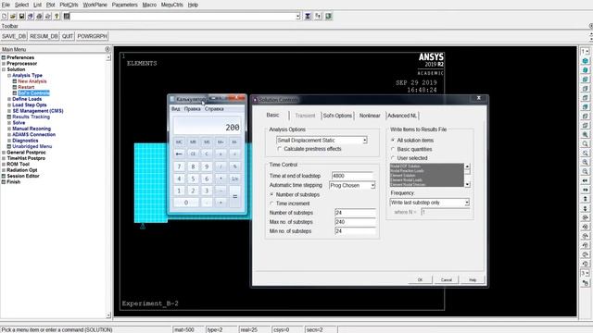Select the Isometric View cube icon
The image size is (593, 333).
point(585,61)
